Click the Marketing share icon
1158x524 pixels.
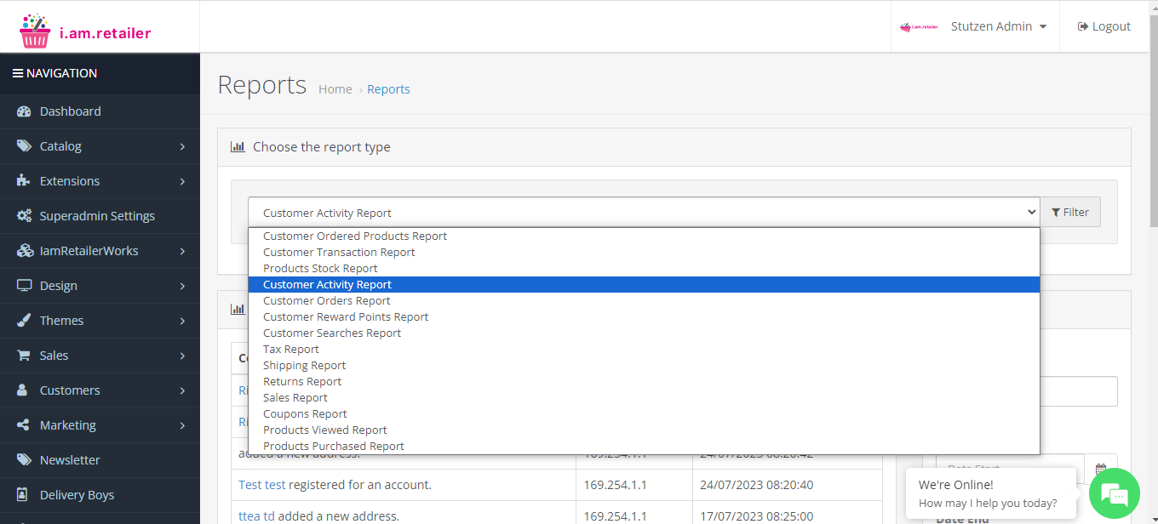click(24, 425)
